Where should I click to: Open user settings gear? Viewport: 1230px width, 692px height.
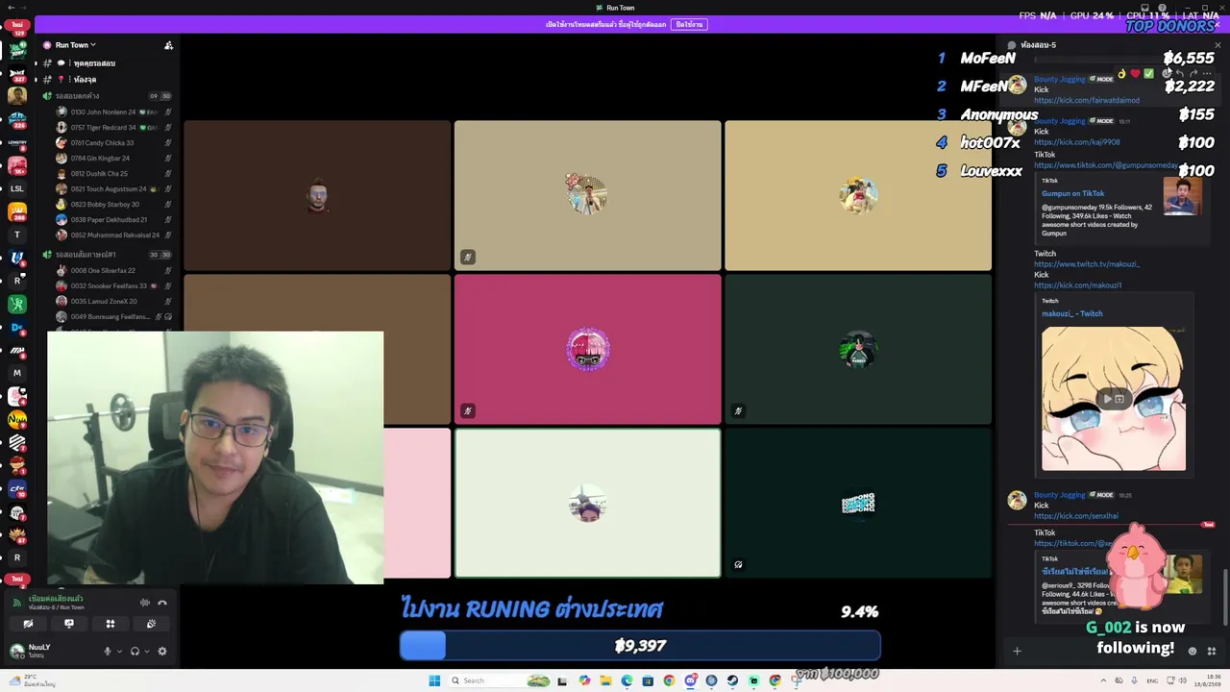tap(162, 651)
